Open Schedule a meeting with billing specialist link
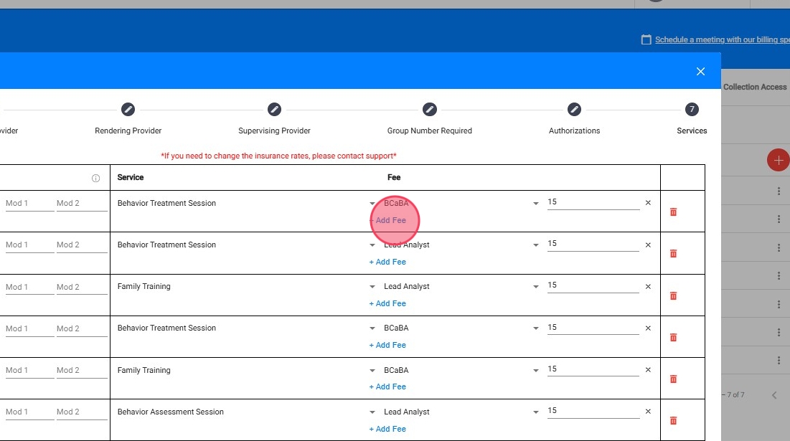Viewport: 790px width, 441px height. tap(722, 39)
